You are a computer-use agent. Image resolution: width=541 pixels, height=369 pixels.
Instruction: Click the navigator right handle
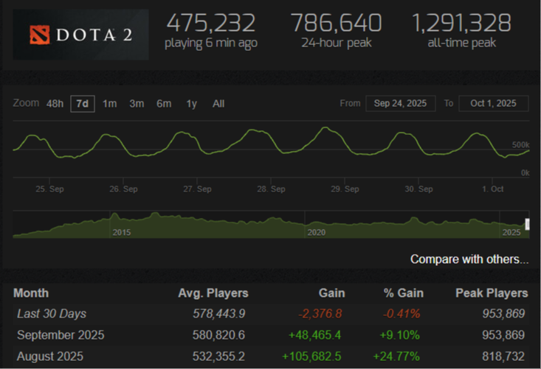coord(527,224)
